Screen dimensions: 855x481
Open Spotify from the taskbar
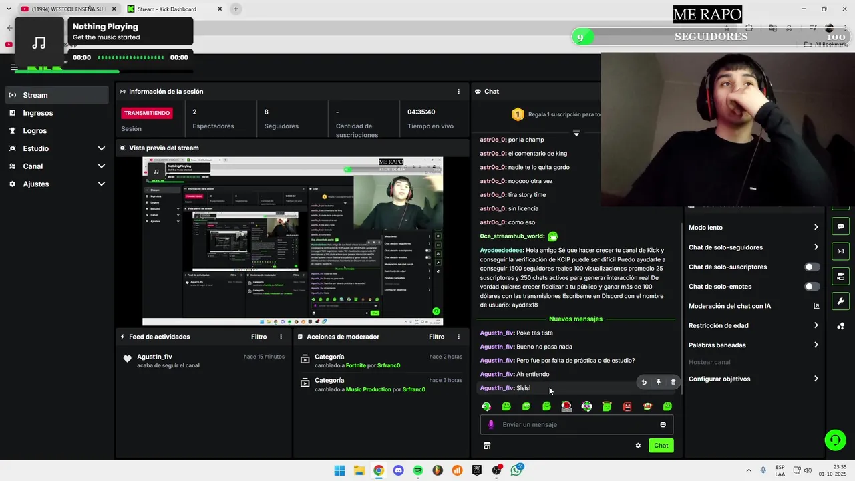coord(418,470)
